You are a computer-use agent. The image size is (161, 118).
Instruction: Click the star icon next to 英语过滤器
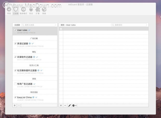click(30, 44)
